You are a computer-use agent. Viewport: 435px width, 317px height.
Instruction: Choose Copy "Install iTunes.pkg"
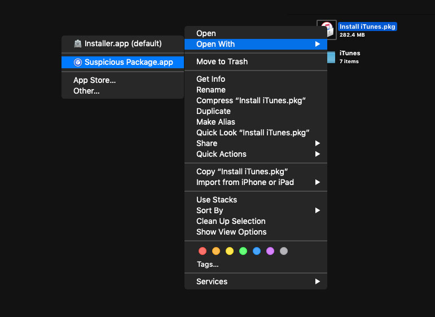pyautogui.click(x=256, y=171)
